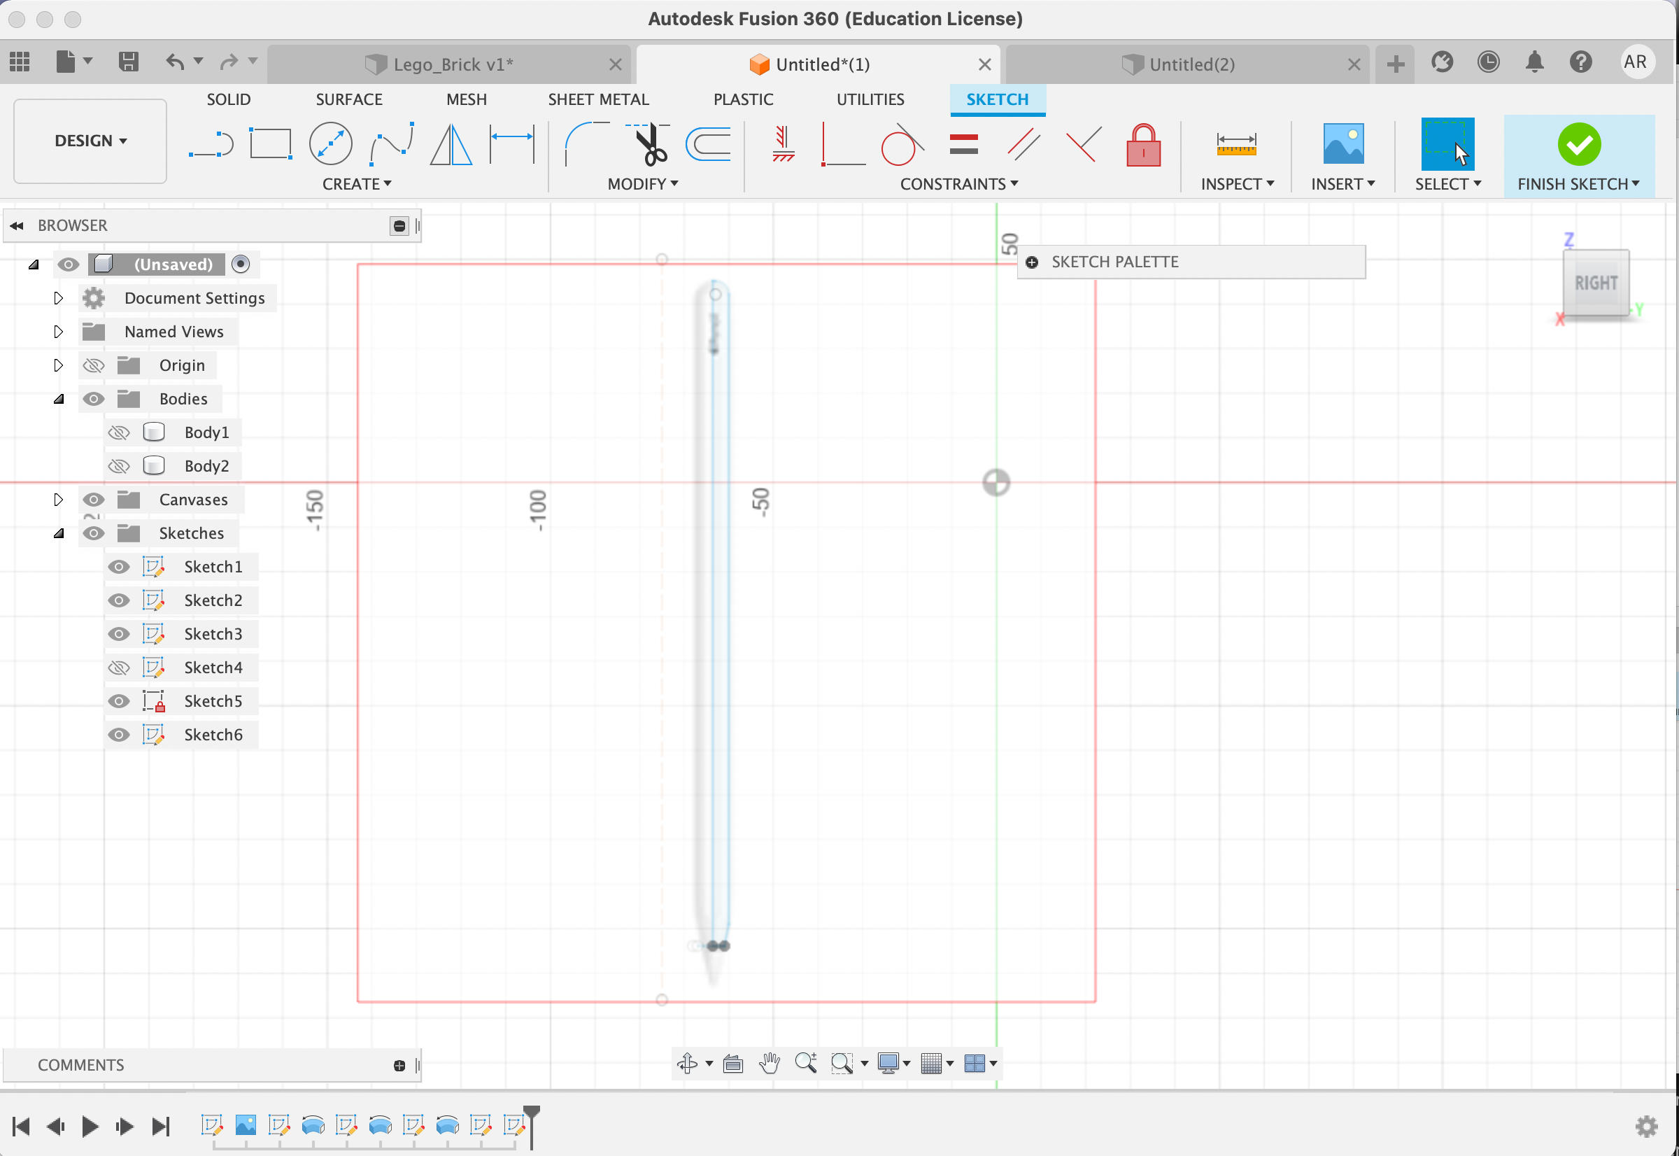The height and width of the screenshot is (1156, 1679).
Task: Open the FINISH SKETCH dropdown label
Action: tap(1578, 184)
